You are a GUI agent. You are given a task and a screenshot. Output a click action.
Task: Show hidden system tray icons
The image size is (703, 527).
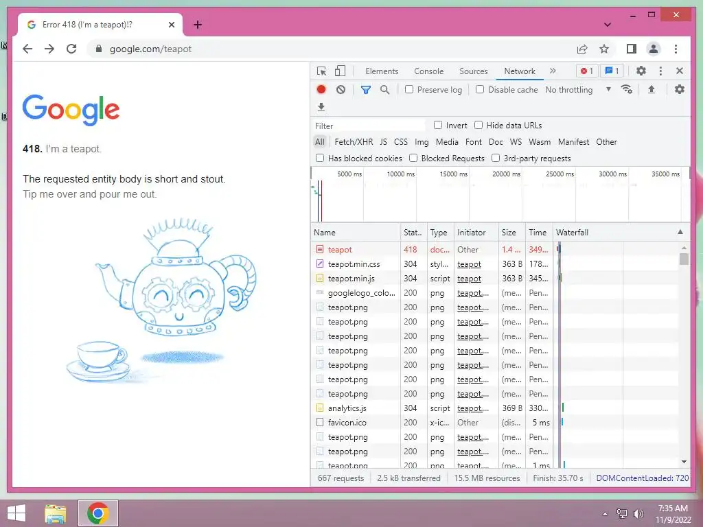605,514
